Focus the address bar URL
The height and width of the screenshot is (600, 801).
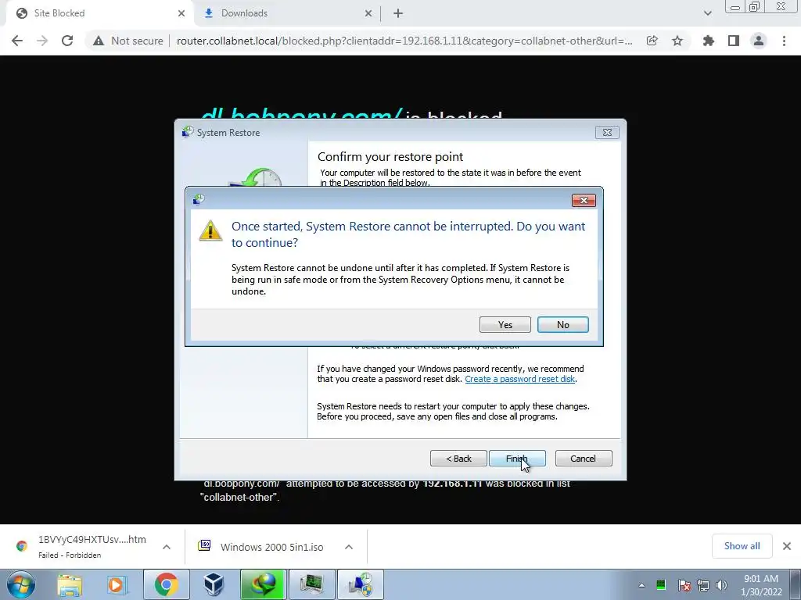point(404,41)
